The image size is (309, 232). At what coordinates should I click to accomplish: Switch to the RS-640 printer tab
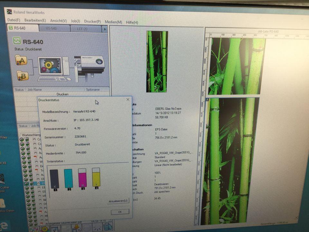(23, 28)
